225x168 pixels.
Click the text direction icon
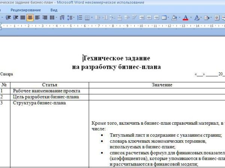pyautogui.click(x=62, y=18)
